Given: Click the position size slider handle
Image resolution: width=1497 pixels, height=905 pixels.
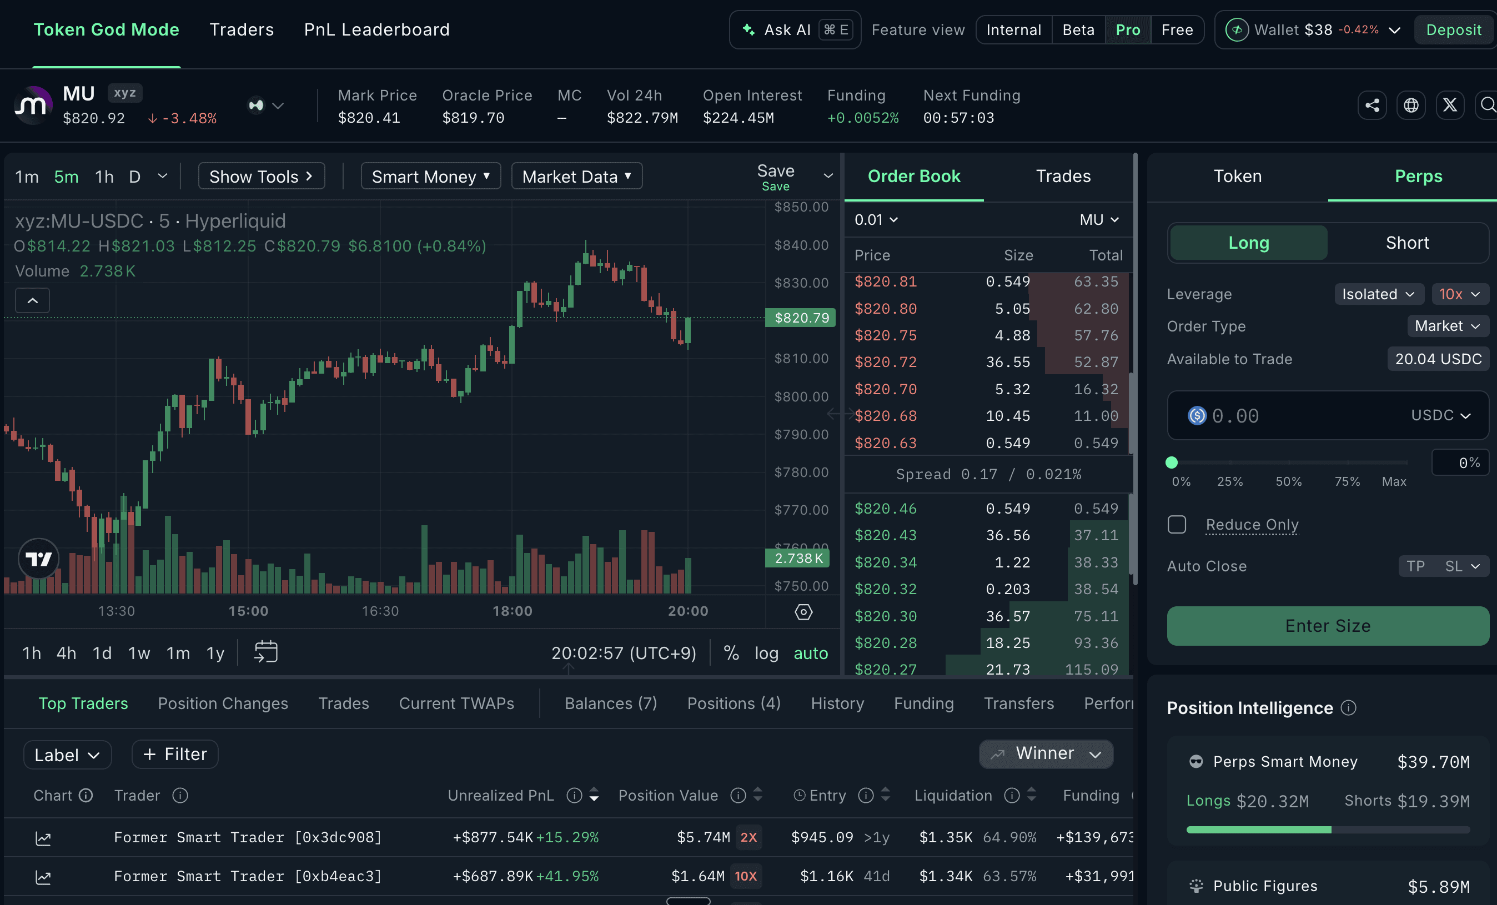Looking at the screenshot, I should coord(1172,463).
